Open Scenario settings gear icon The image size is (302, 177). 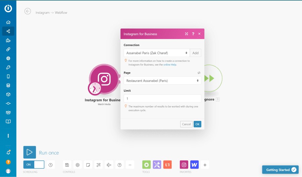tap(78, 165)
